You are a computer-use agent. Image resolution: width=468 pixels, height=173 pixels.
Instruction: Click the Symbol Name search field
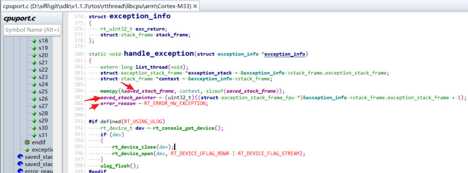click(32, 30)
